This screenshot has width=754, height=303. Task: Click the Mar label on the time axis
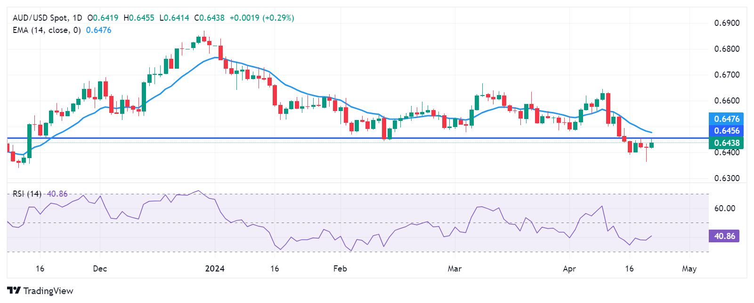(x=454, y=269)
